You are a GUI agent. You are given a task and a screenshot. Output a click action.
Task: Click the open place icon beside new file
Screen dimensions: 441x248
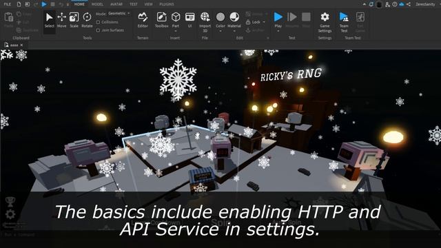[x=28, y=4]
